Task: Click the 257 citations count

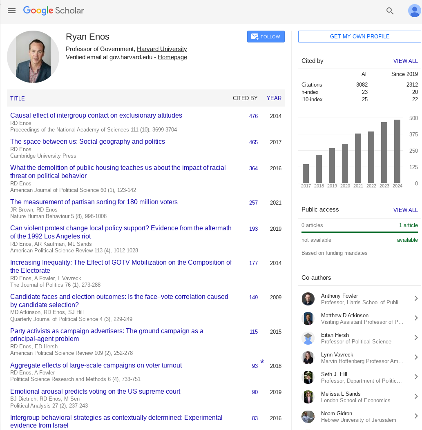Action: coord(253,203)
